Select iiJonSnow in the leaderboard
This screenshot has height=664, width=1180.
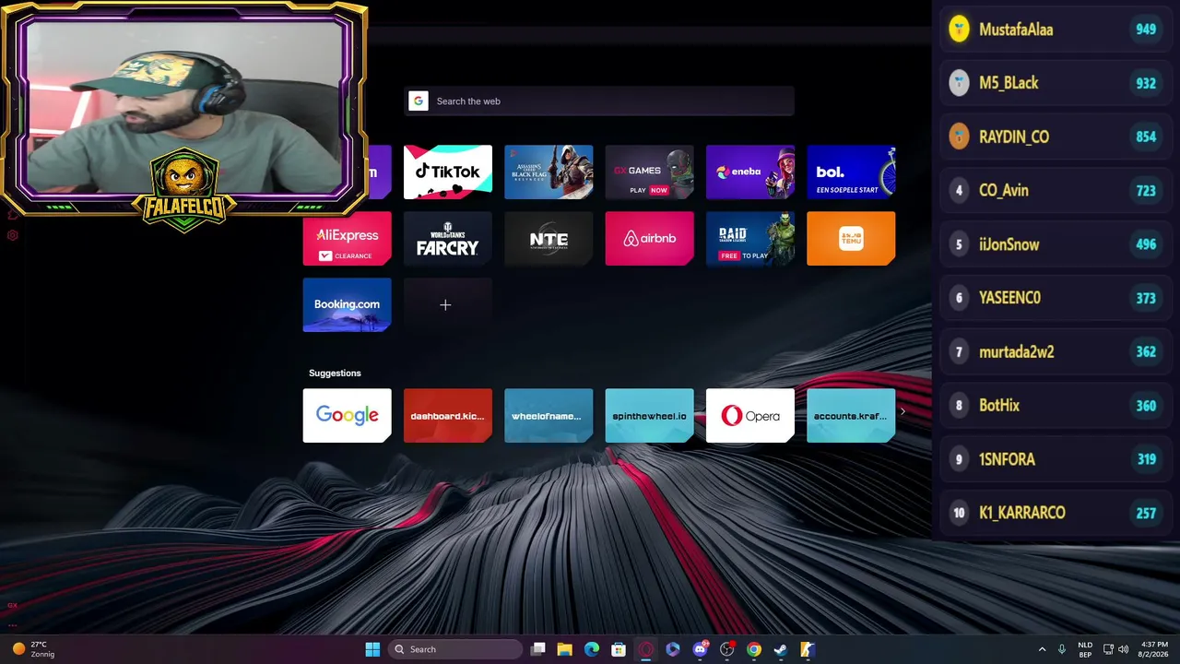click(1056, 244)
